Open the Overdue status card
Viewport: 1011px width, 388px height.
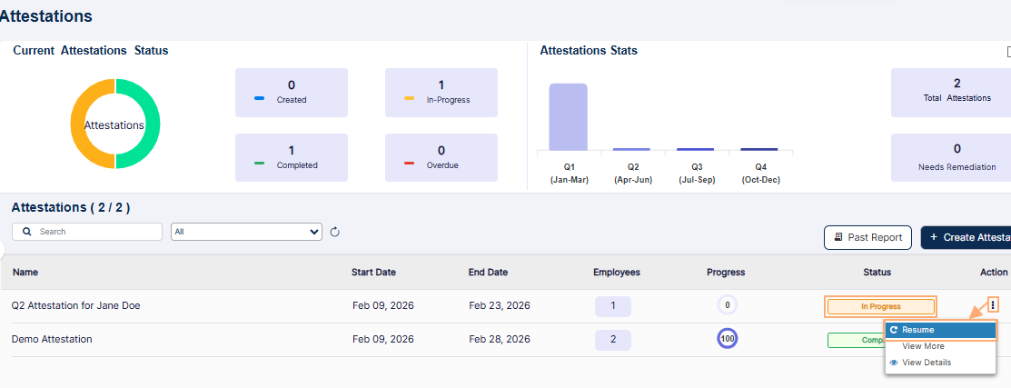coord(441,157)
